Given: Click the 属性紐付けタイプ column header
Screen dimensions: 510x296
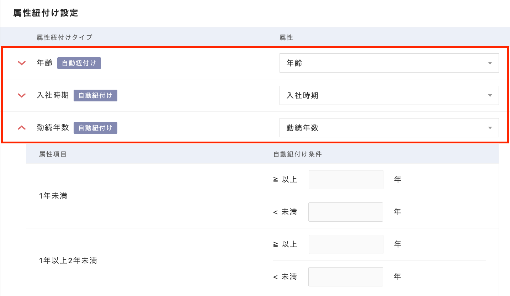Looking at the screenshot, I should pyautogui.click(x=64, y=37).
